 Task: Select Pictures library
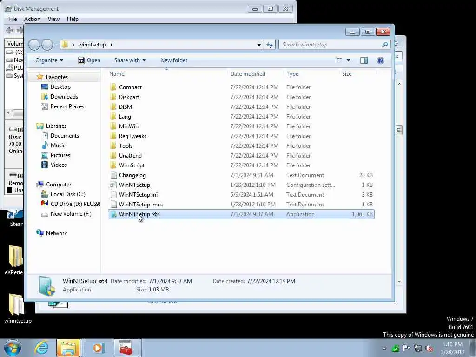click(x=60, y=155)
